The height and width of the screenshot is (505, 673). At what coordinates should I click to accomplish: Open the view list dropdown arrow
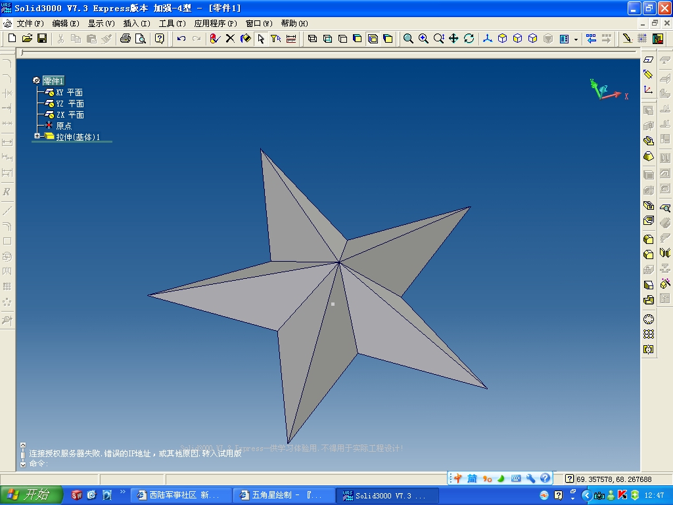[x=576, y=39]
